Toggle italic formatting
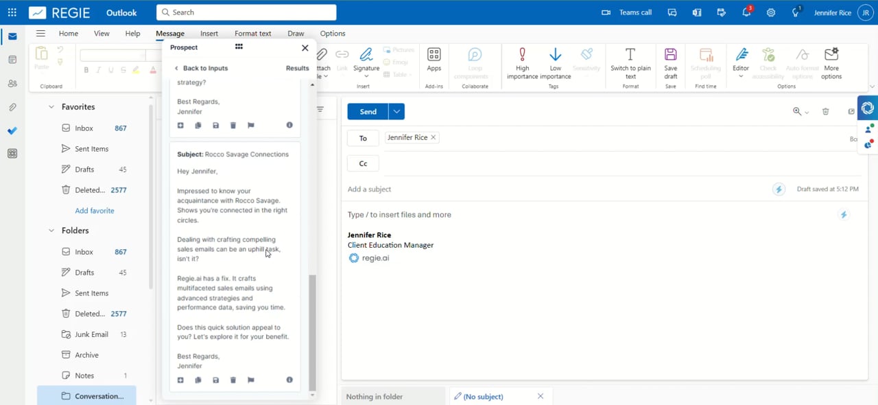The height and width of the screenshot is (405, 878). (x=99, y=70)
